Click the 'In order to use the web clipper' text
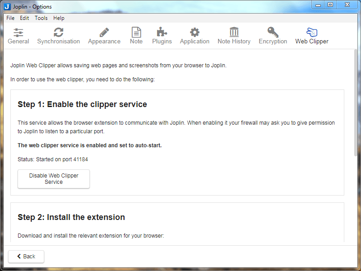This screenshot has width=361, height=271. coord(83,79)
